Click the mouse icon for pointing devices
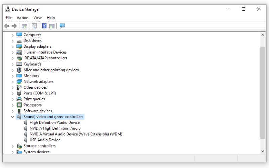Viewport: 269px width, 168px height. tap(19, 70)
